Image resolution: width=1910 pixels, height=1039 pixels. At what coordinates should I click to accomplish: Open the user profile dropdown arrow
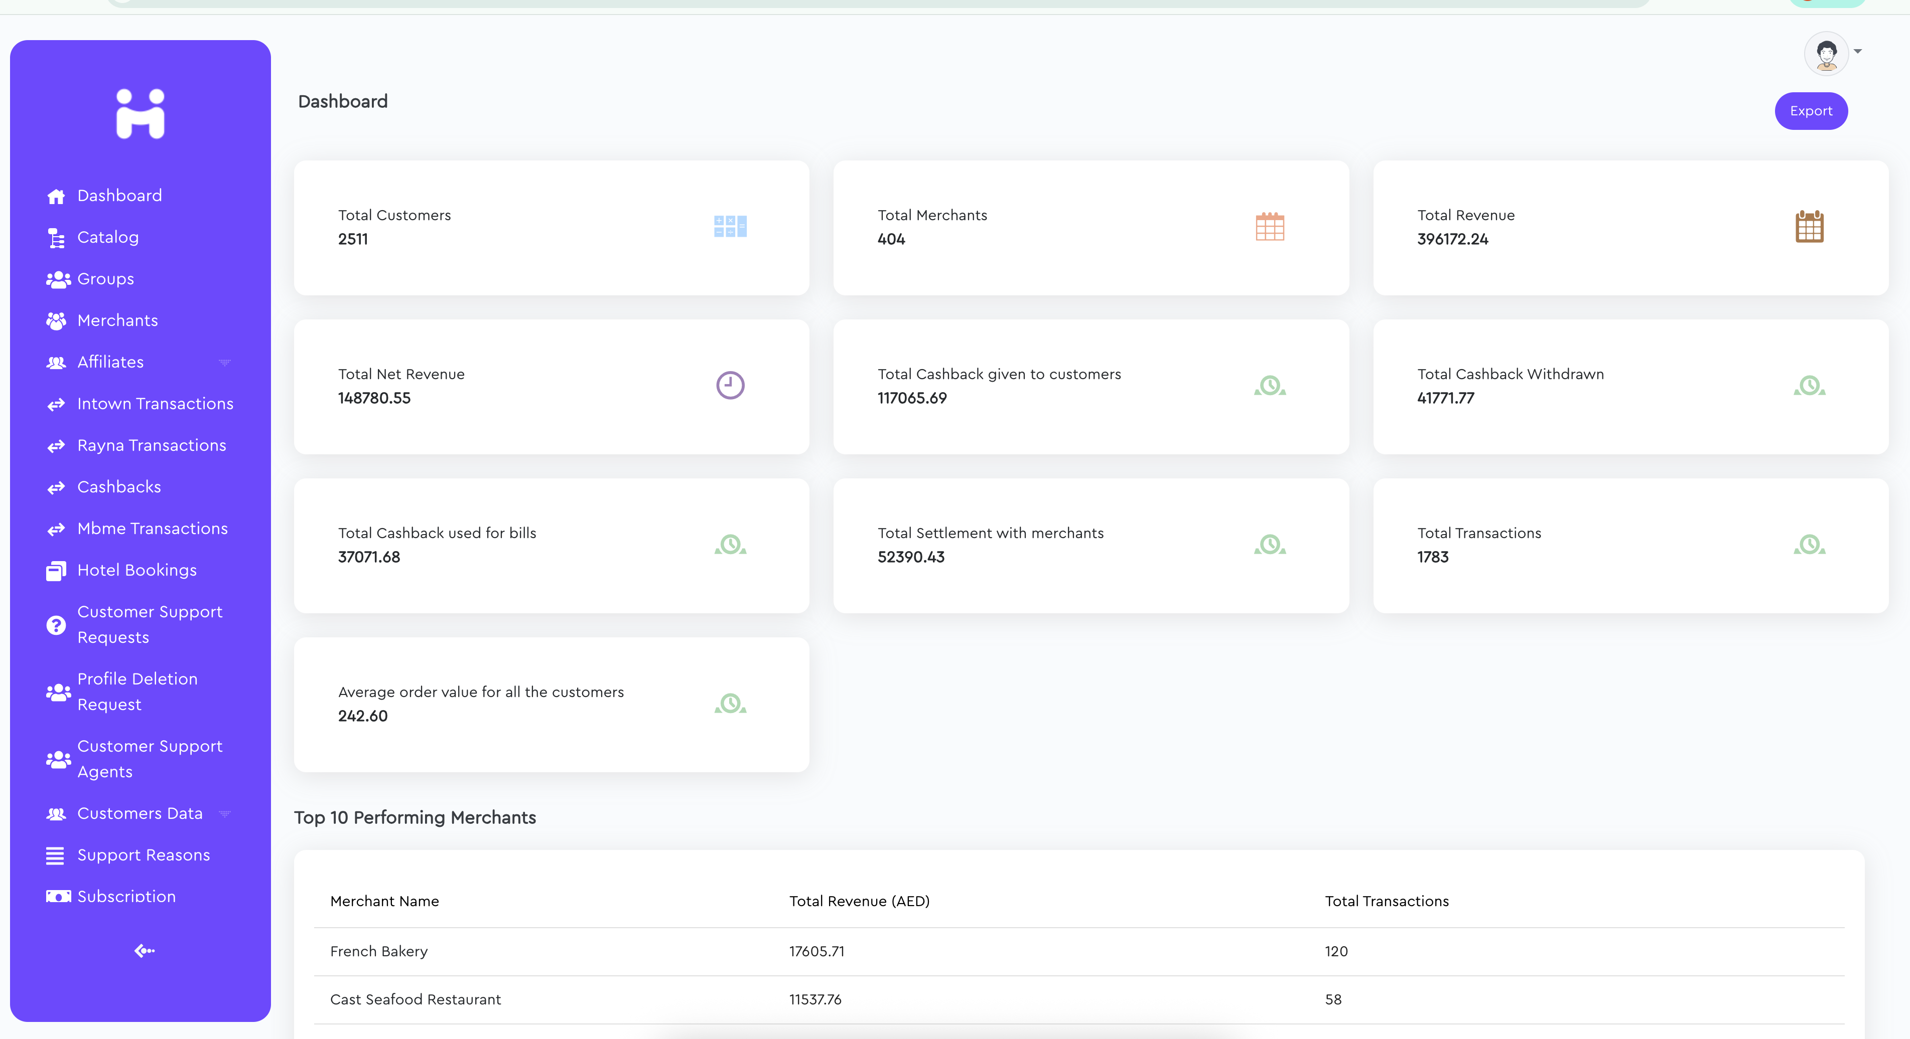1857,51
